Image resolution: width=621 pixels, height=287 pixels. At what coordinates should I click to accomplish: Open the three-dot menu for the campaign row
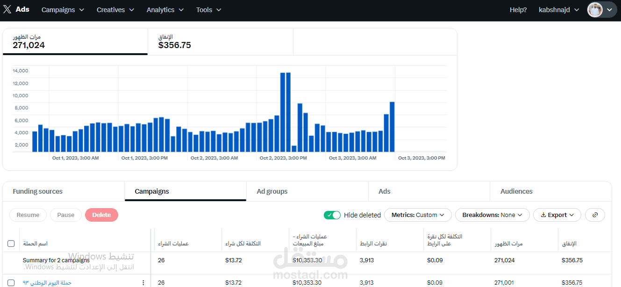tap(143, 283)
